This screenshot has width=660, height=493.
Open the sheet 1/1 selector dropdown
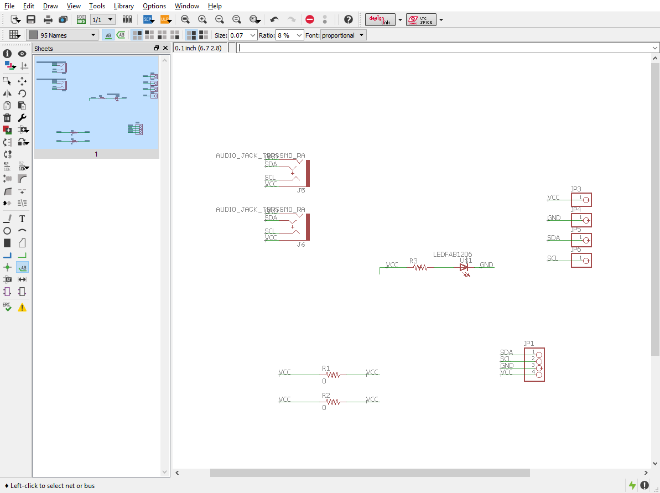point(103,19)
